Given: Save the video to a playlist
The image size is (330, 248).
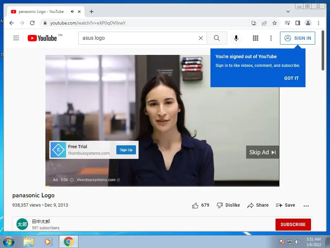Looking at the screenshot, I should 286,205.
